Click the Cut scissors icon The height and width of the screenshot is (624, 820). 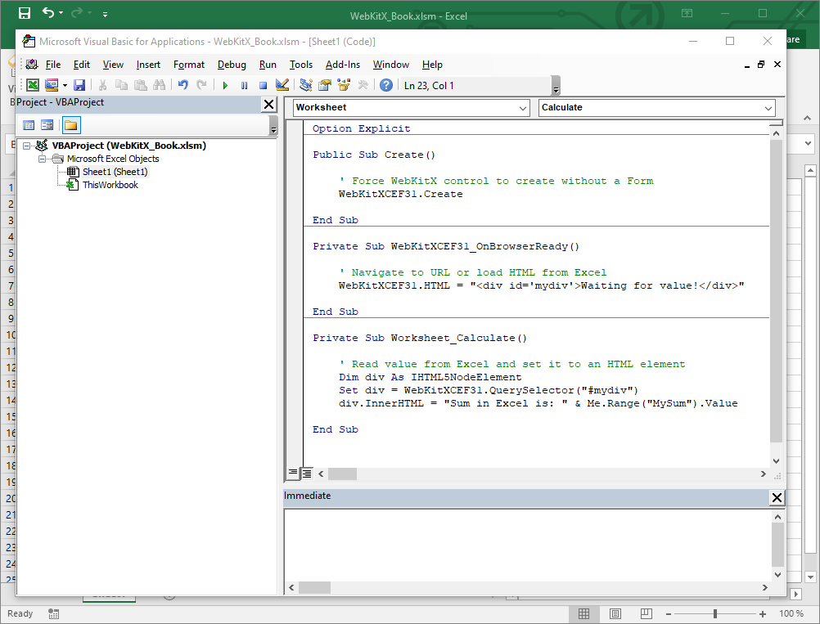pyautogui.click(x=102, y=85)
